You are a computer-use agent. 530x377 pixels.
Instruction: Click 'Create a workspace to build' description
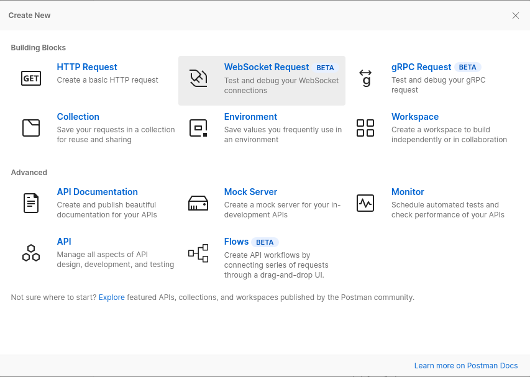tap(449, 134)
